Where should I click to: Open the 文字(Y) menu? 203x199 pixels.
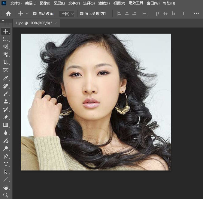[x=74, y=3]
